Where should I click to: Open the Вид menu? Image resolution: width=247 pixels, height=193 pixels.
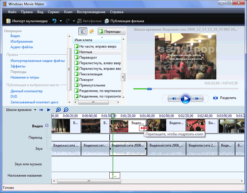coord(40,12)
